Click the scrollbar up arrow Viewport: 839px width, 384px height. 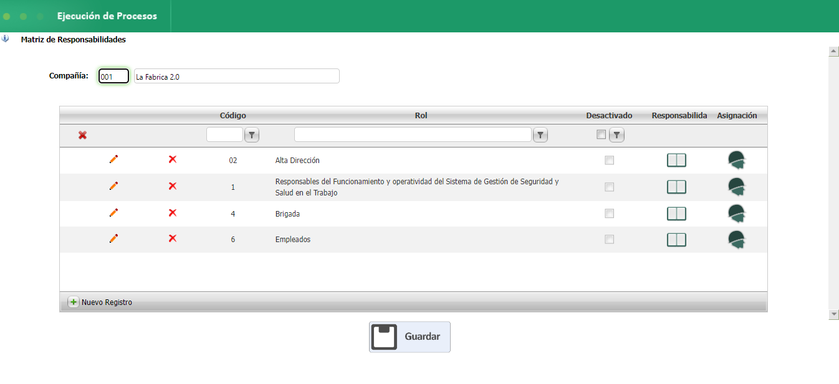[833, 51]
